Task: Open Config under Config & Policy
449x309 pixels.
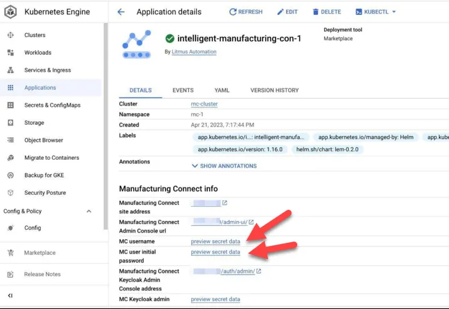Action: point(32,228)
